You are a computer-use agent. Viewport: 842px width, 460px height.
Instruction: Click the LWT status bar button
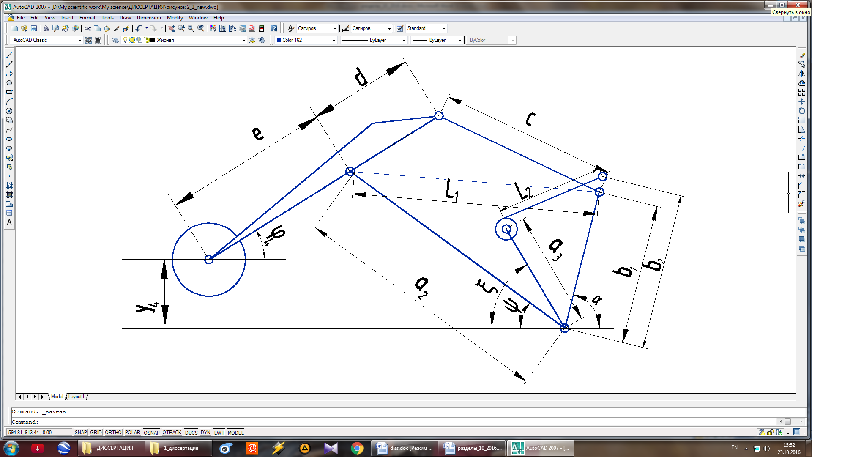point(219,433)
